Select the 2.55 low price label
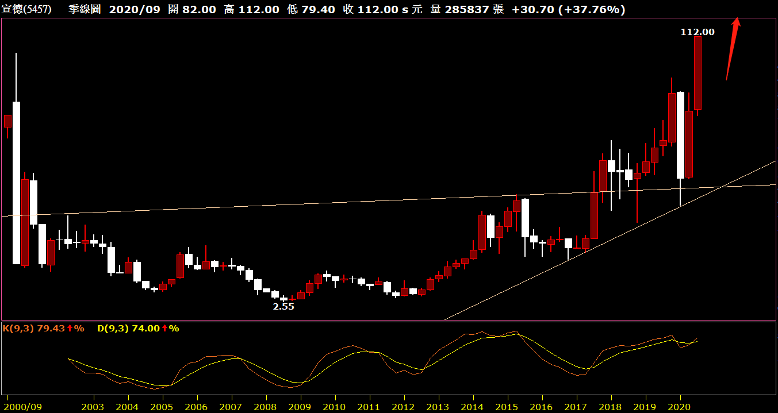The image size is (778, 413). 283,307
